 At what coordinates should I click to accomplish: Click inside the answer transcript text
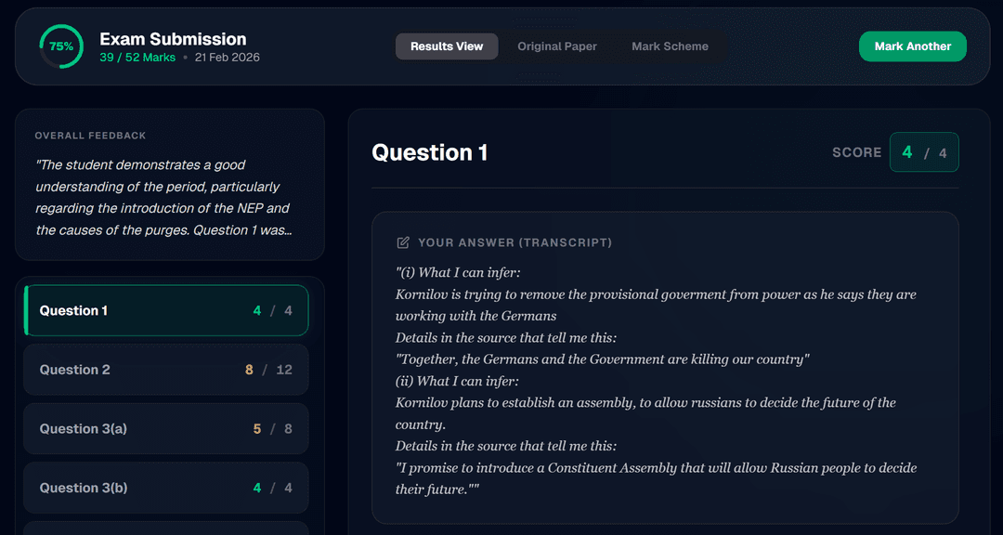pyautogui.click(x=650, y=381)
